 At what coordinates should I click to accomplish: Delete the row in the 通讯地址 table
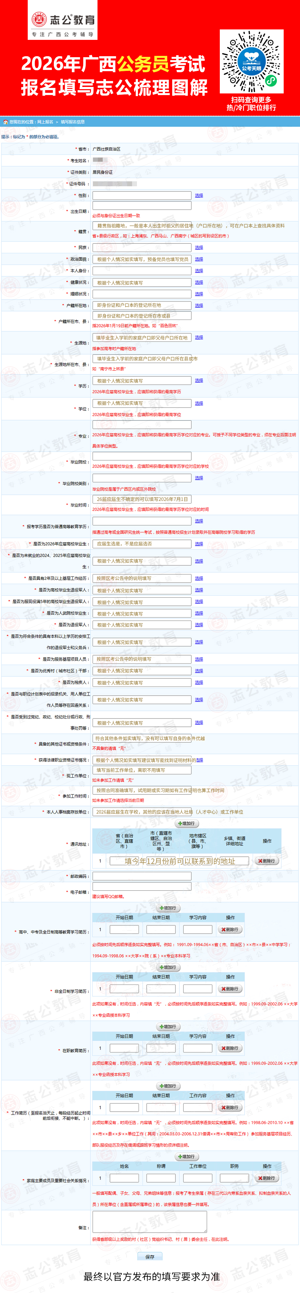point(266,861)
